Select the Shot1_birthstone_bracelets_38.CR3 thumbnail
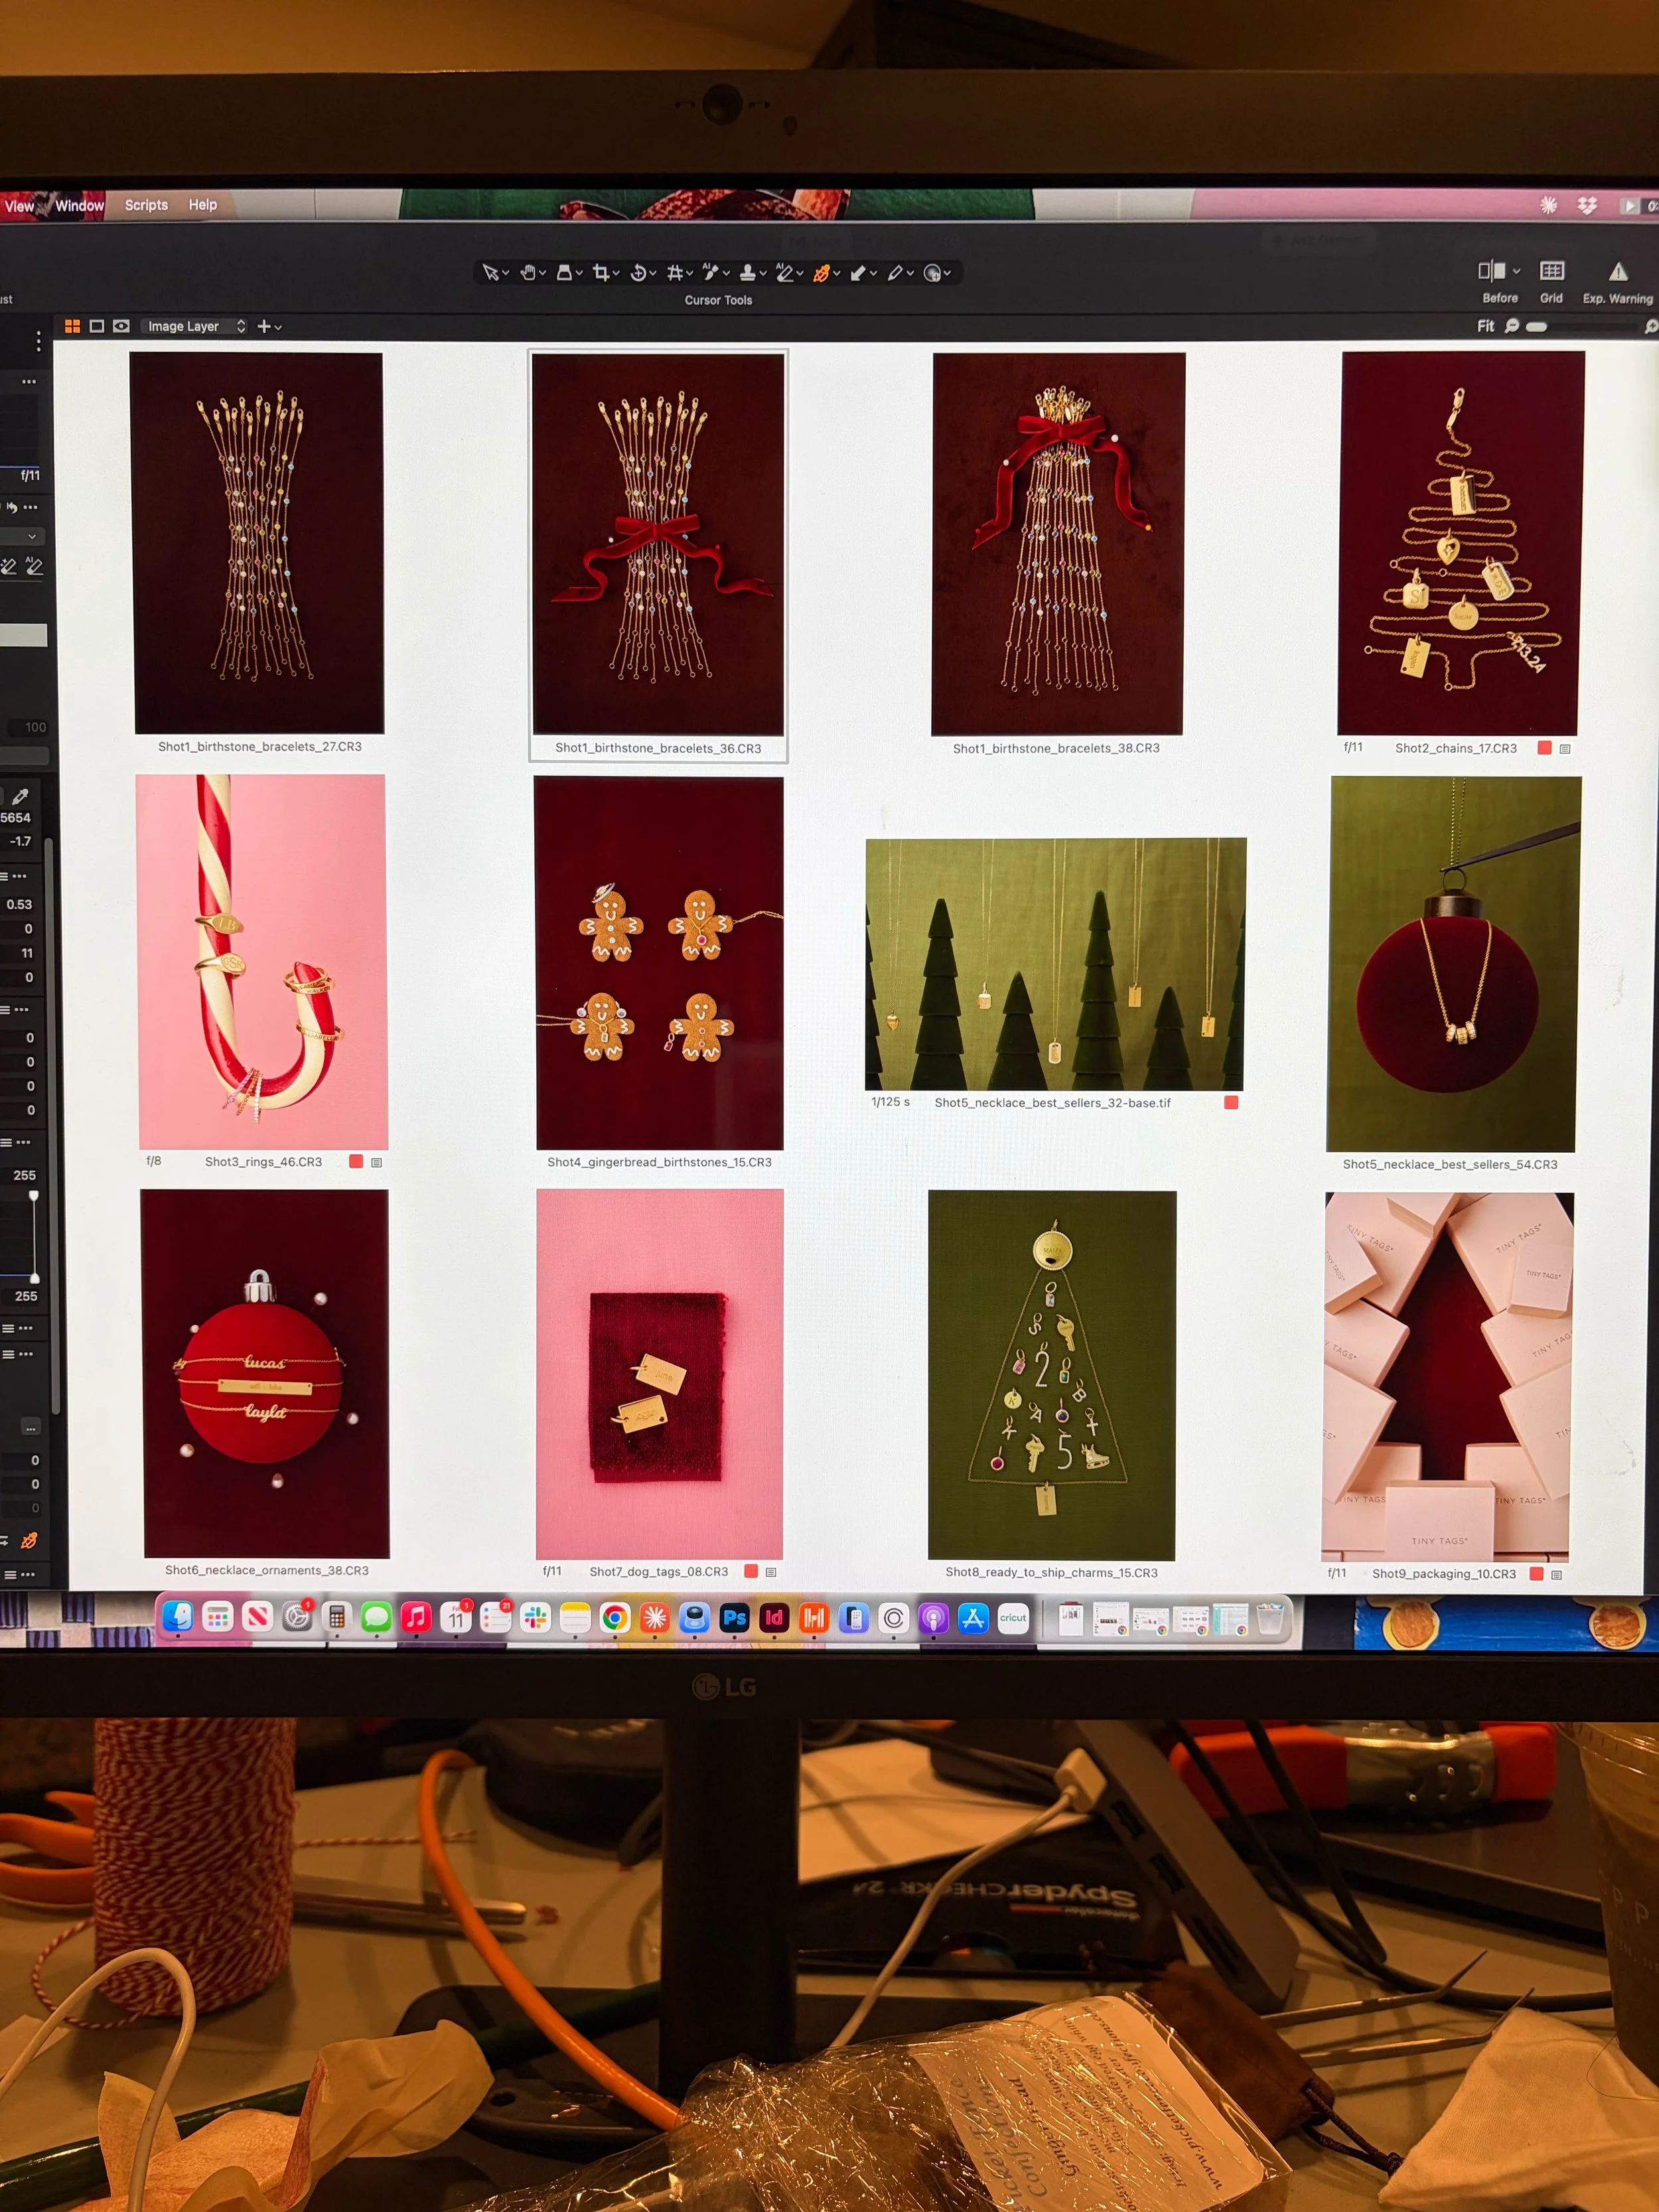Screen dimensions: 1659x2212 [1058, 544]
